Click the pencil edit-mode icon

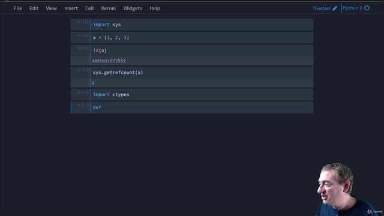pos(335,8)
